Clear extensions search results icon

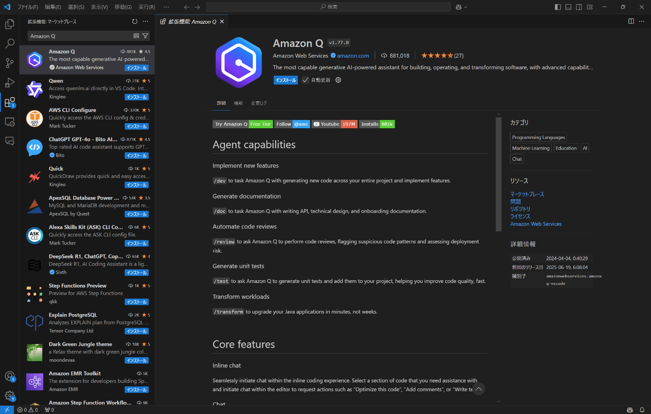(x=136, y=36)
